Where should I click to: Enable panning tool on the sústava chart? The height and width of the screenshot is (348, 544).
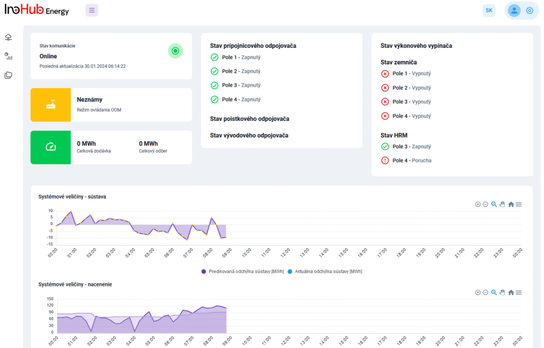point(502,204)
